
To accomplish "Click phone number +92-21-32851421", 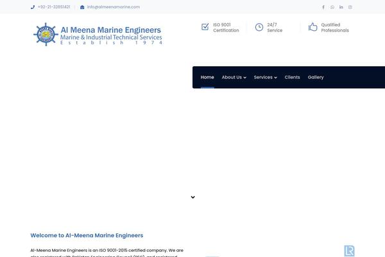I will pos(54,7).
